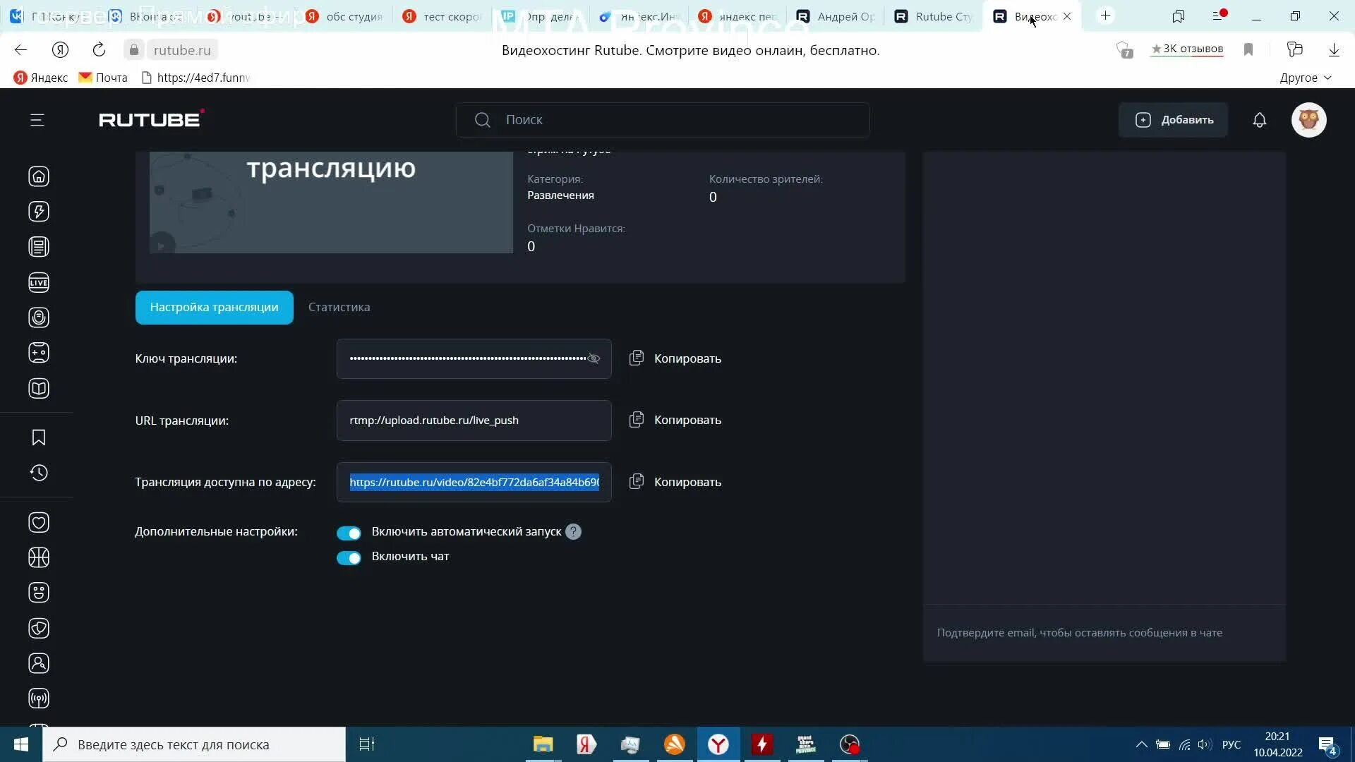Open the heart category sidebar icon
Image resolution: width=1355 pixels, height=762 pixels.
39,523
